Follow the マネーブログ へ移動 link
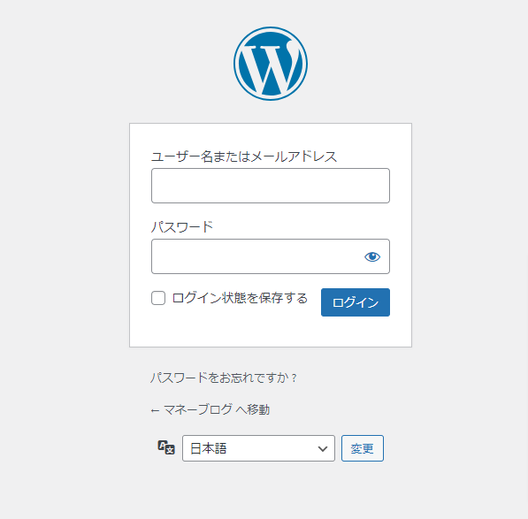This screenshot has width=528, height=519. click(217, 409)
